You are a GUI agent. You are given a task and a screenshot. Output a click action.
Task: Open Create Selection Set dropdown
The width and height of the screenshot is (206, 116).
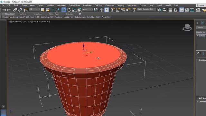(146, 9)
